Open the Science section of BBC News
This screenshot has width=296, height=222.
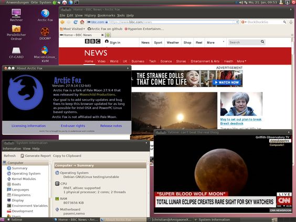click(x=166, y=61)
